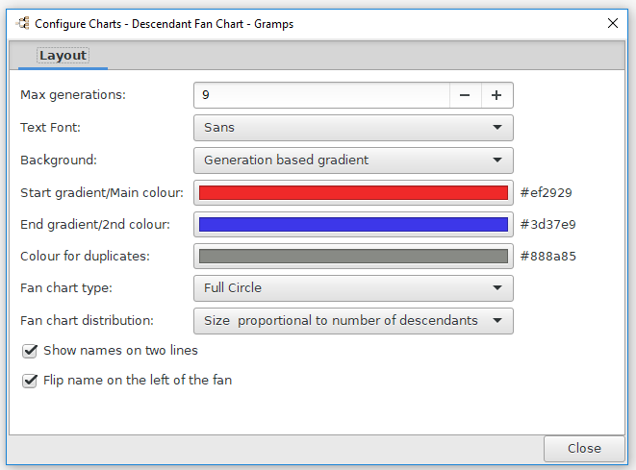Screen dimensions: 636x470
Task: Click the Gramps icon in the title bar
Action: tap(23, 23)
